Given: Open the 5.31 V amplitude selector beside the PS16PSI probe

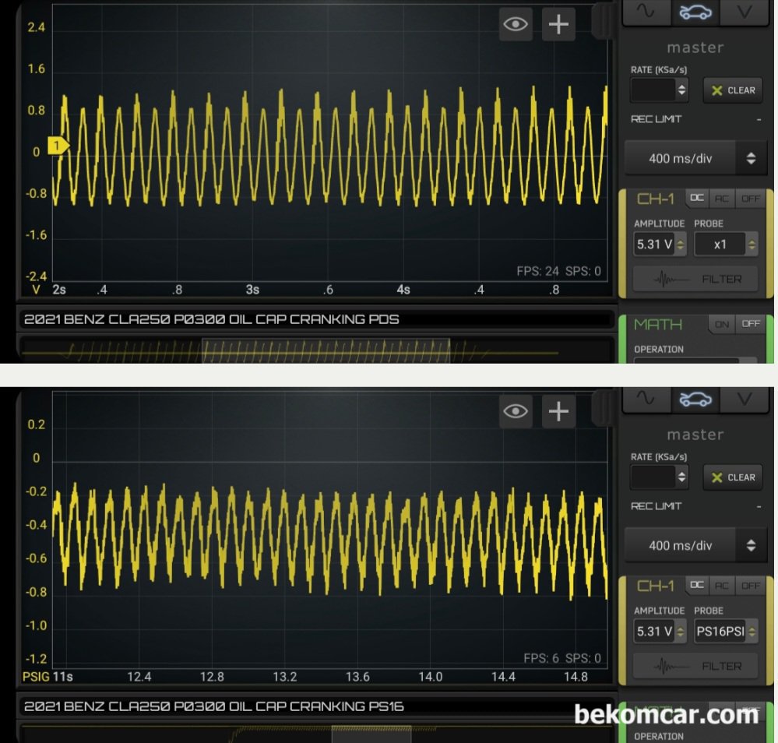Looking at the screenshot, I should [660, 632].
